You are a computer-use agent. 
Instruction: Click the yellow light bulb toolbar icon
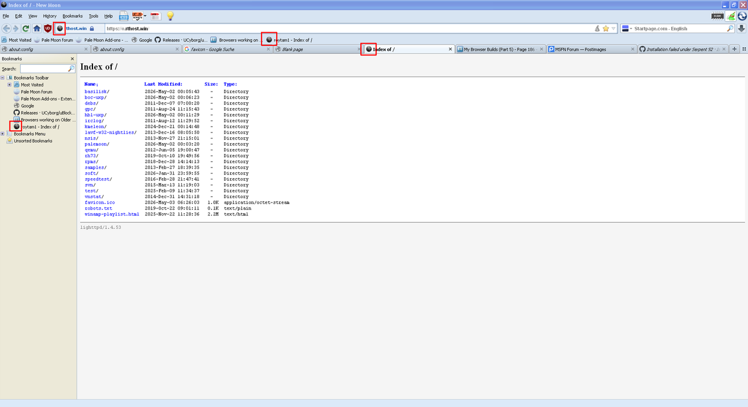click(x=170, y=16)
